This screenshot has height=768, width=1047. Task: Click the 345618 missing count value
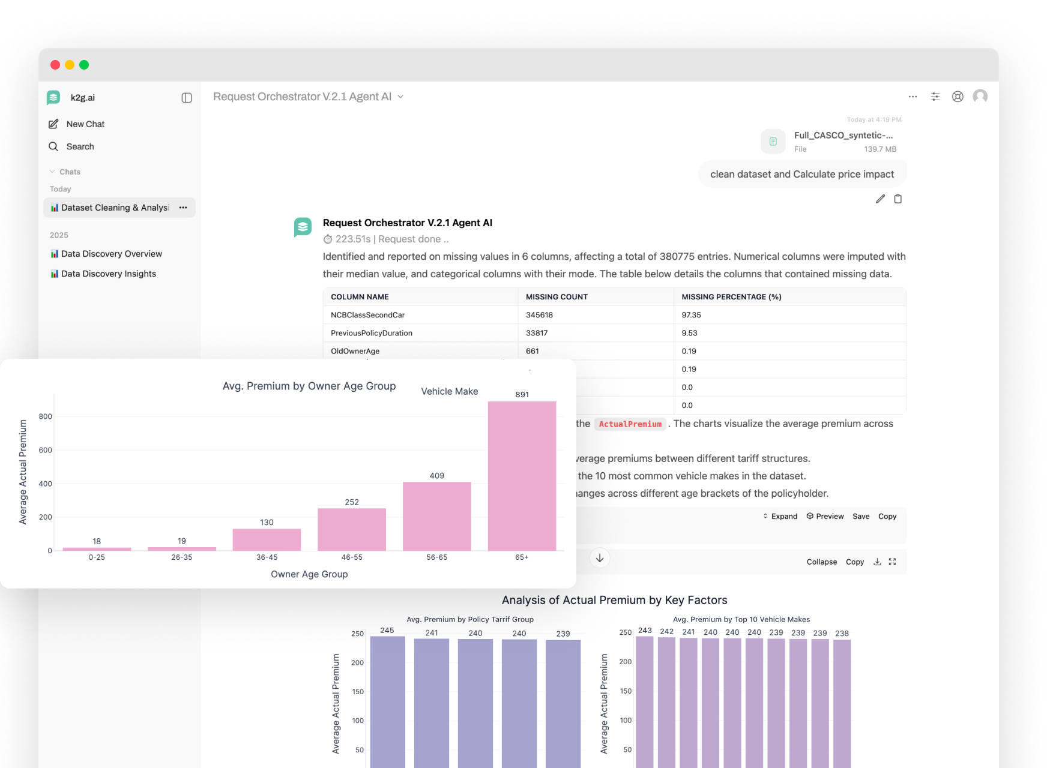point(539,315)
